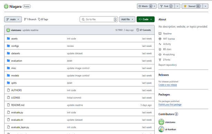Click the AUTHORS file icon
Screen dimensions: 212x134
pyautogui.click(x=8, y=90)
